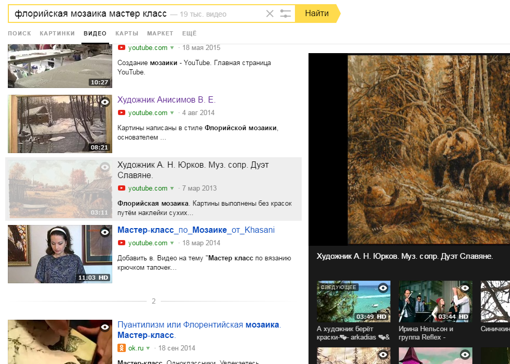This screenshot has height=364, width=510.
Task: Expand the youtube.com dropdown arrow dated 18 мар 2014
Action: click(x=172, y=243)
